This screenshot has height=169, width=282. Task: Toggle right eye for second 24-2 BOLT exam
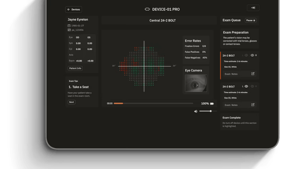click(252, 86)
